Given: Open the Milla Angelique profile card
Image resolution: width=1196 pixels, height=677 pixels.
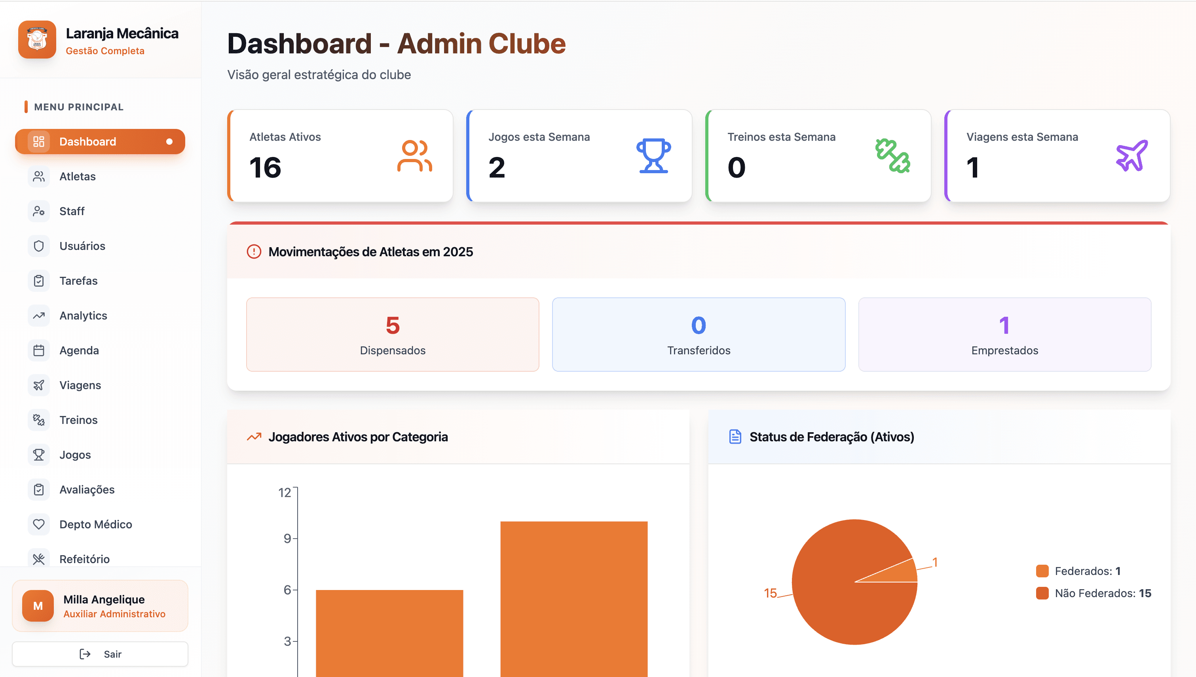Looking at the screenshot, I should (x=100, y=606).
